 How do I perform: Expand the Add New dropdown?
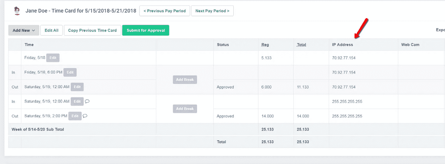[24, 30]
